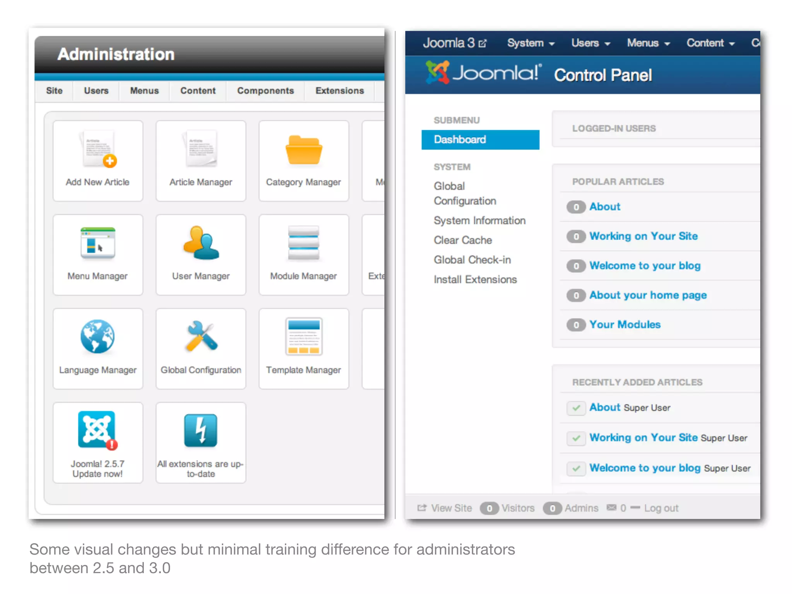
Task: Open Your Modules article link
Action: pyautogui.click(x=625, y=324)
